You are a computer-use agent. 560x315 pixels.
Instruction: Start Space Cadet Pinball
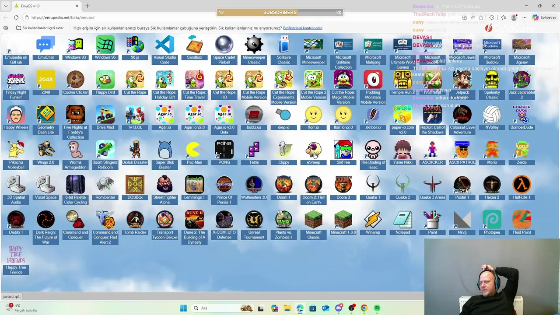pyautogui.click(x=224, y=50)
